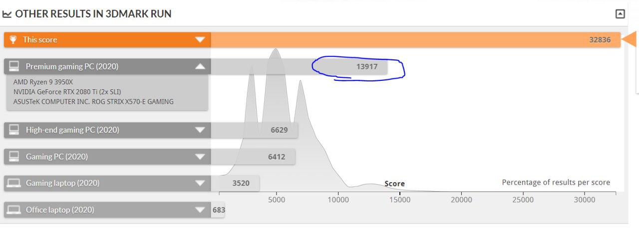The image size is (639, 230).
Task: Click the 30000 axis tick label
Action: tap(584, 200)
